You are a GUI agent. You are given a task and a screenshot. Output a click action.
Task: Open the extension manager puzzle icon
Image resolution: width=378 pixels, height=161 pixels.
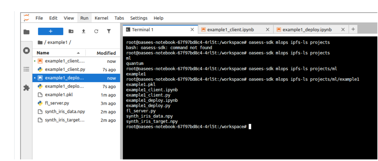26,88
